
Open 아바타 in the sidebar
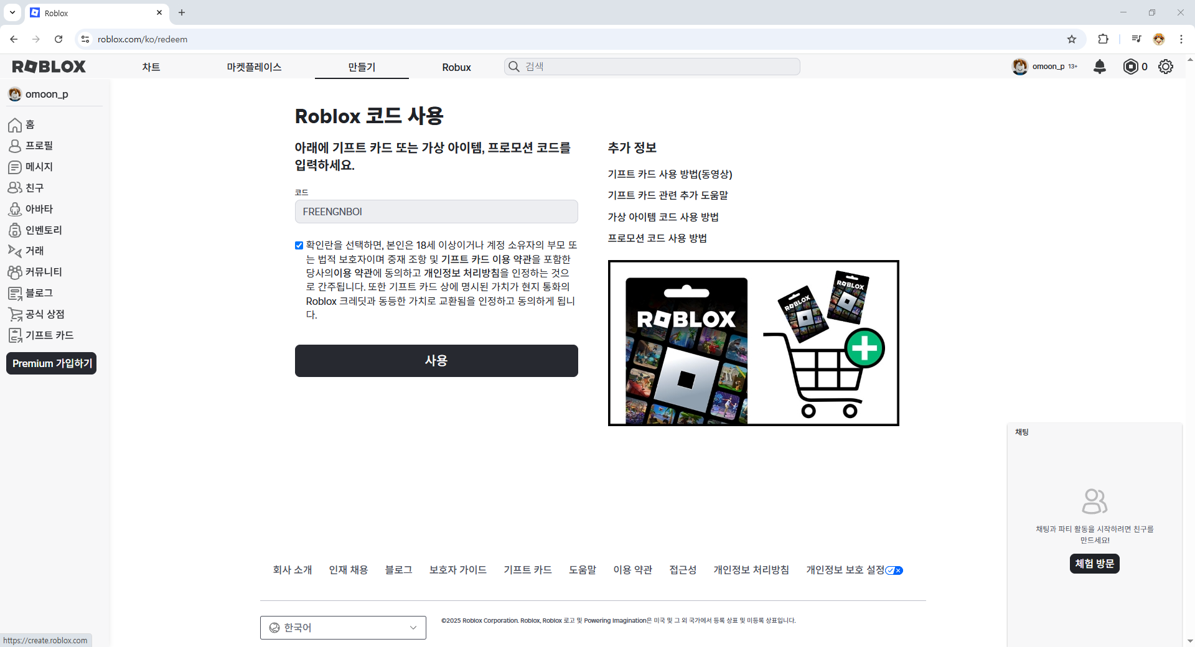30,209
